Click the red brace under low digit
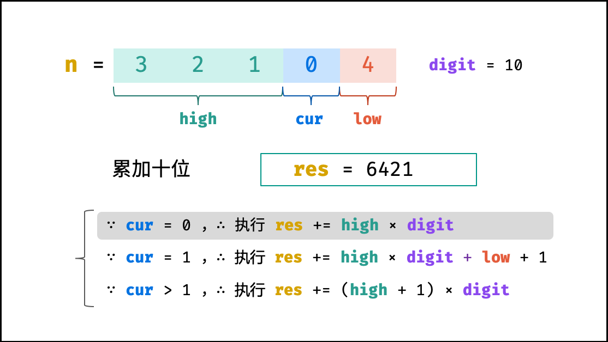 pyautogui.click(x=368, y=95)
